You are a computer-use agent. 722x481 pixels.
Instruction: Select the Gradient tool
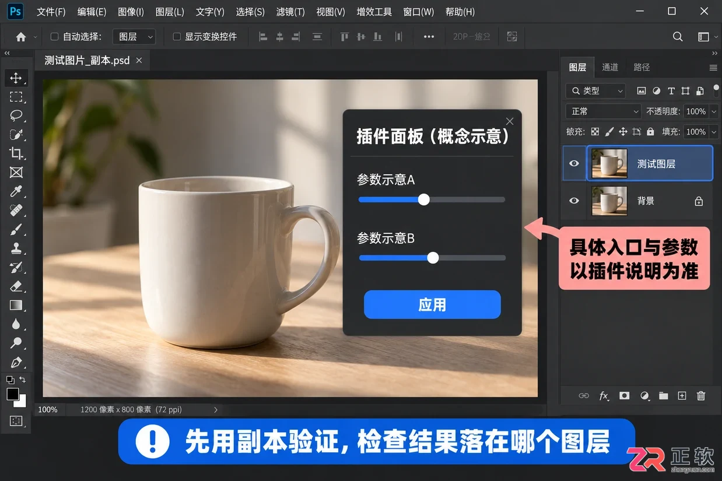pos(16,305)
